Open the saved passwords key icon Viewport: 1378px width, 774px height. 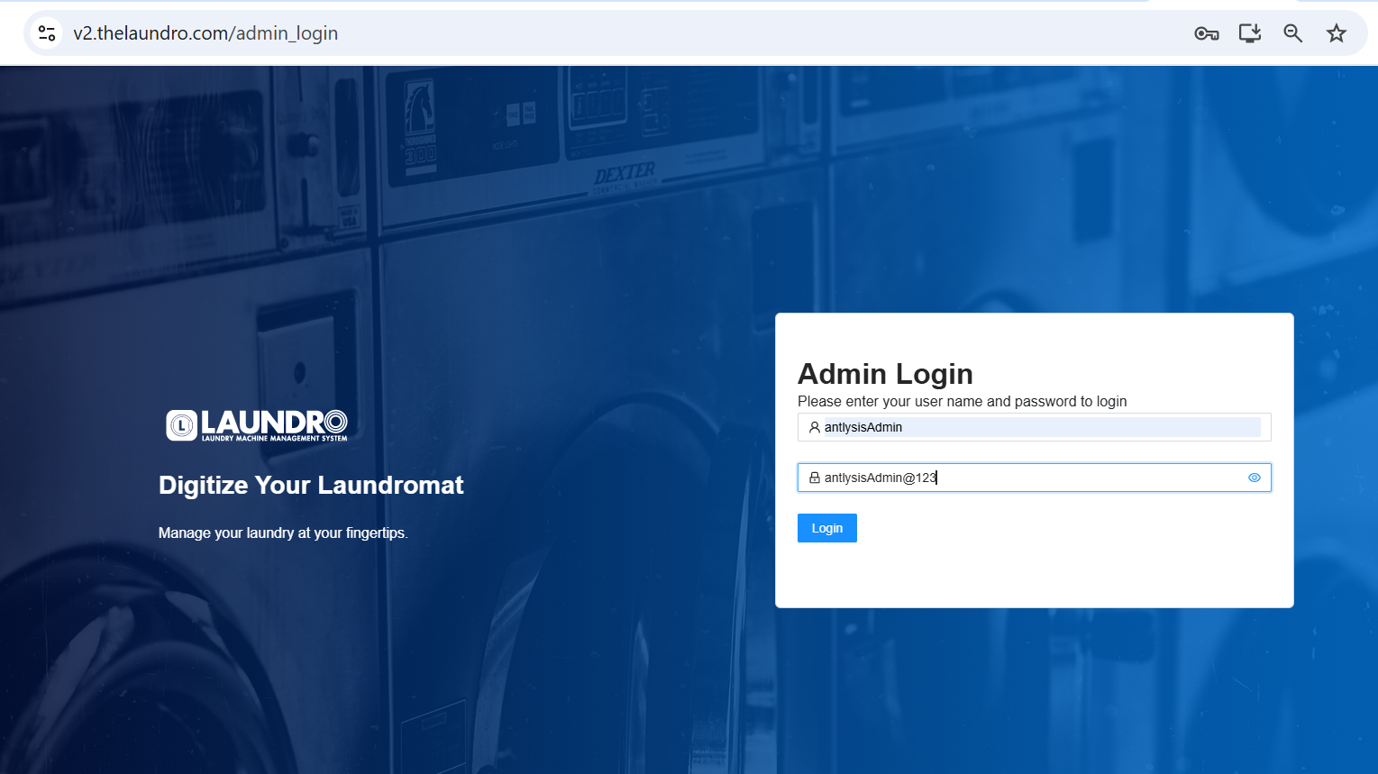click(1207, 33)
